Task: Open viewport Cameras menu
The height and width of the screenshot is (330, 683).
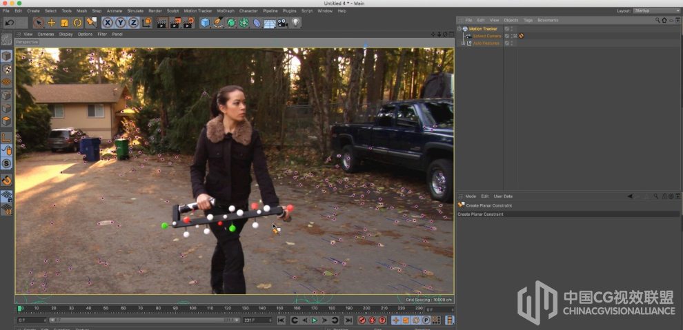Action: pos(46,34)
